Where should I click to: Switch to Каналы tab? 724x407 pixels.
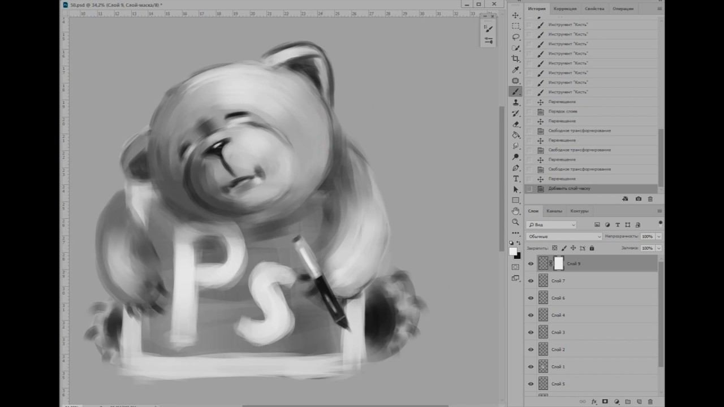click(x=554, y=211)
